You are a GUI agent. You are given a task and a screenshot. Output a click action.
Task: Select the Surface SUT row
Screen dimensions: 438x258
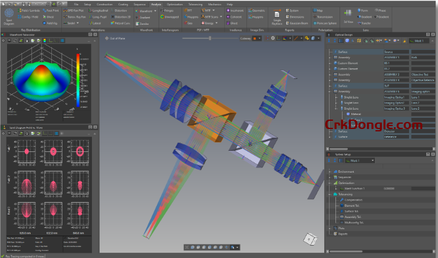tap(383, 86)
